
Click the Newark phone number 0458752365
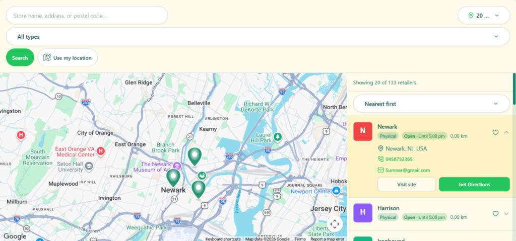pyautogui.click(x=399, y=159)
